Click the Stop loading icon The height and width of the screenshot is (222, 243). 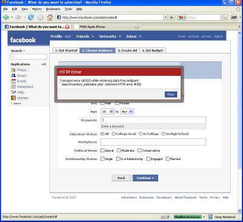pos(41,18)
